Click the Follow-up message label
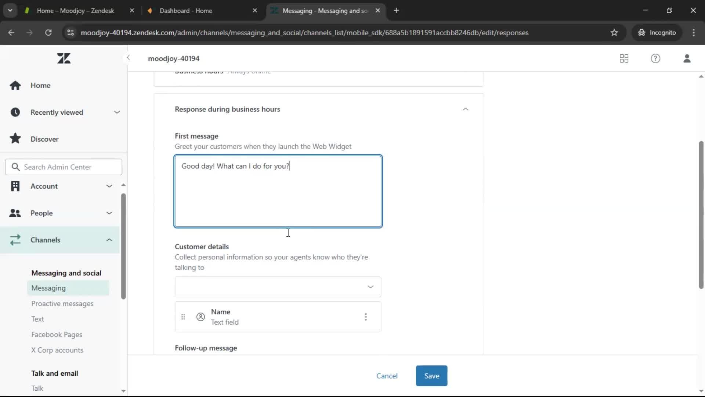Viewport: 705px width, 397px height. pos(206,348)
